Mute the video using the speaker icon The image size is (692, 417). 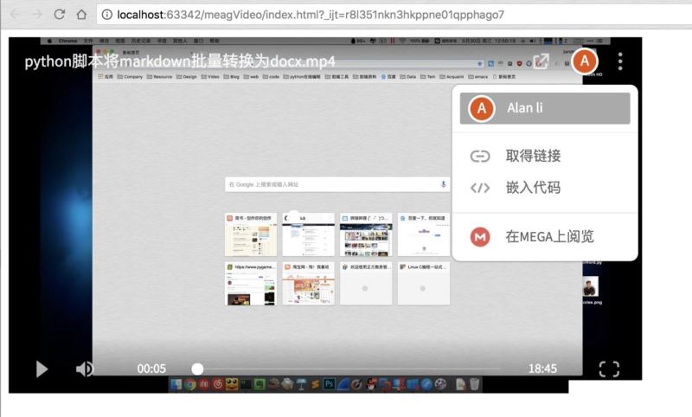[x=84, y=369]
